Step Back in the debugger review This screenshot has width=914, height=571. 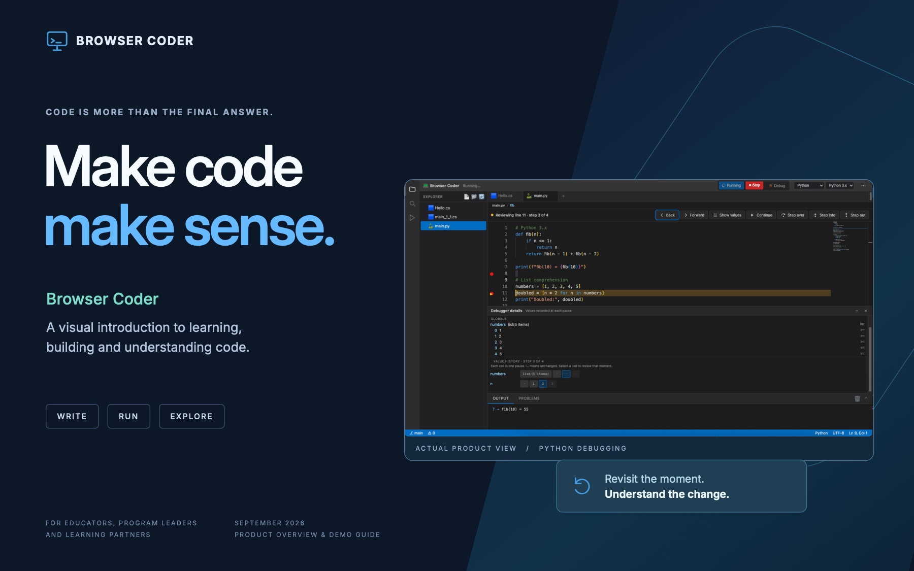[x=667, y=215]
